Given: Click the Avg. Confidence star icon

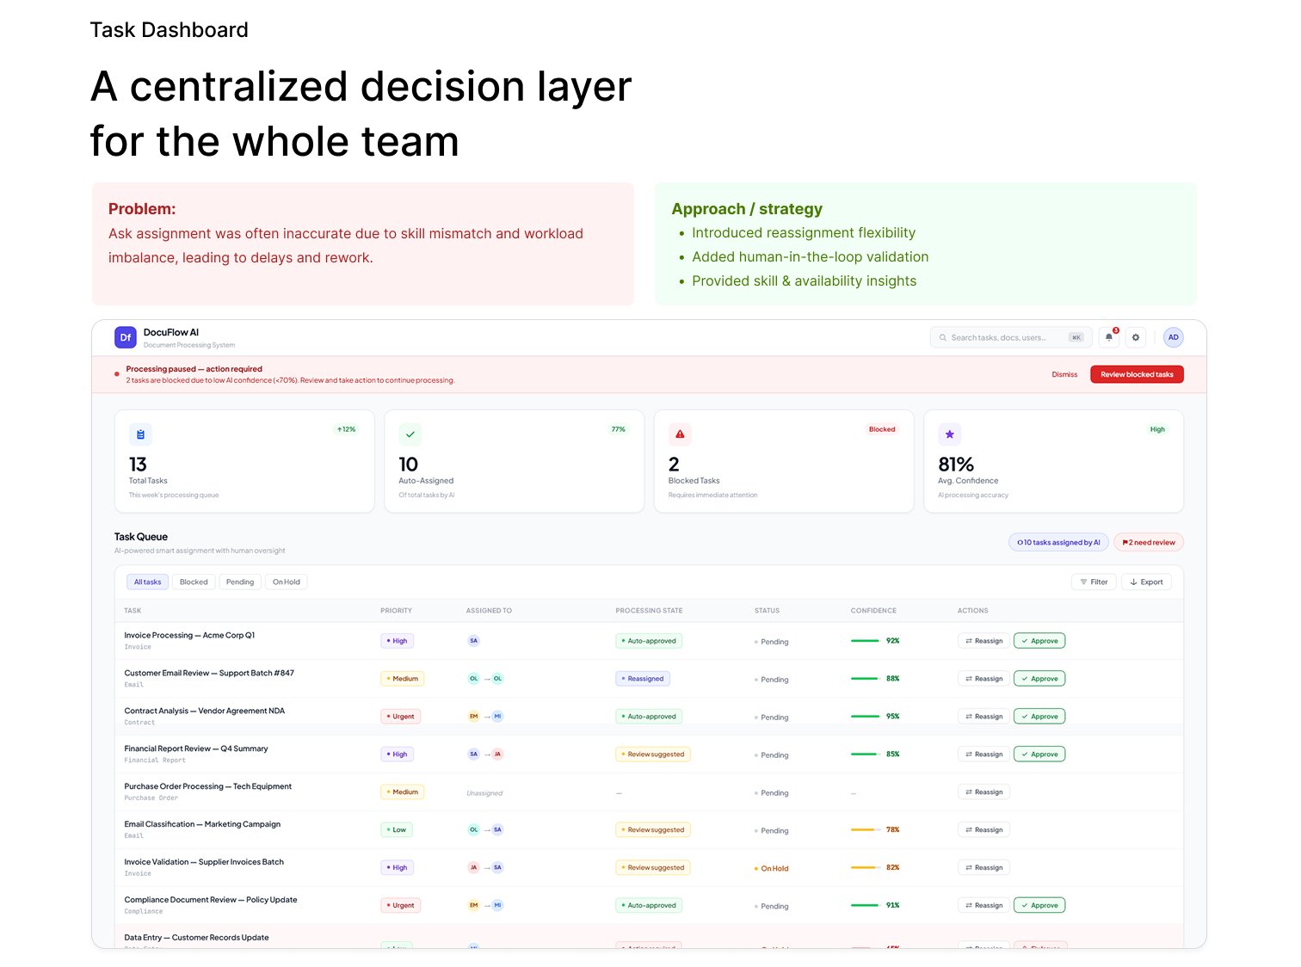Looking at the screenshot, I should [949, 434].
